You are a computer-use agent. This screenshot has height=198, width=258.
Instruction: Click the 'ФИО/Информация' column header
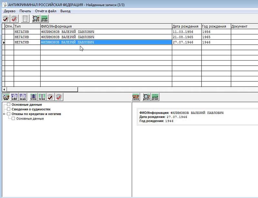(106, 26)
